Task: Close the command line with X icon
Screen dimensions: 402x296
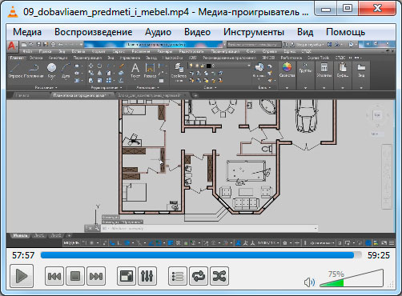Action: 90,229
